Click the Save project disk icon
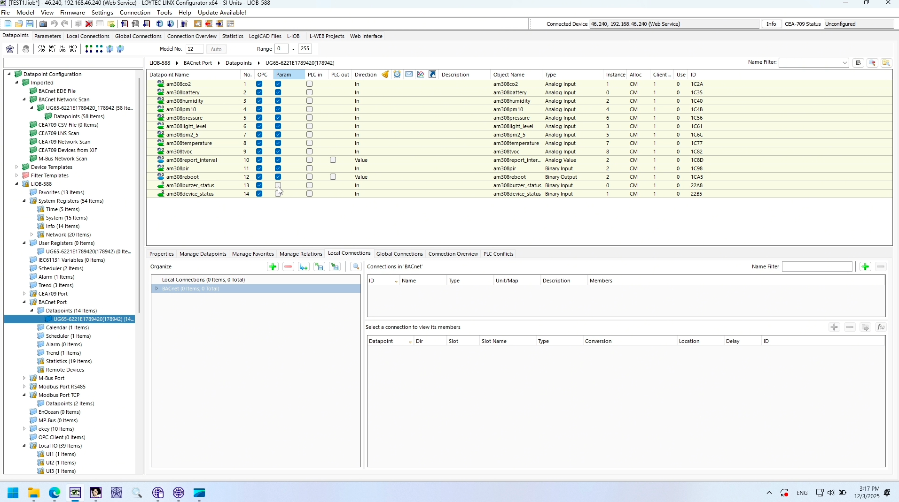This screenshot has width=899, height=502. [30, 24]
